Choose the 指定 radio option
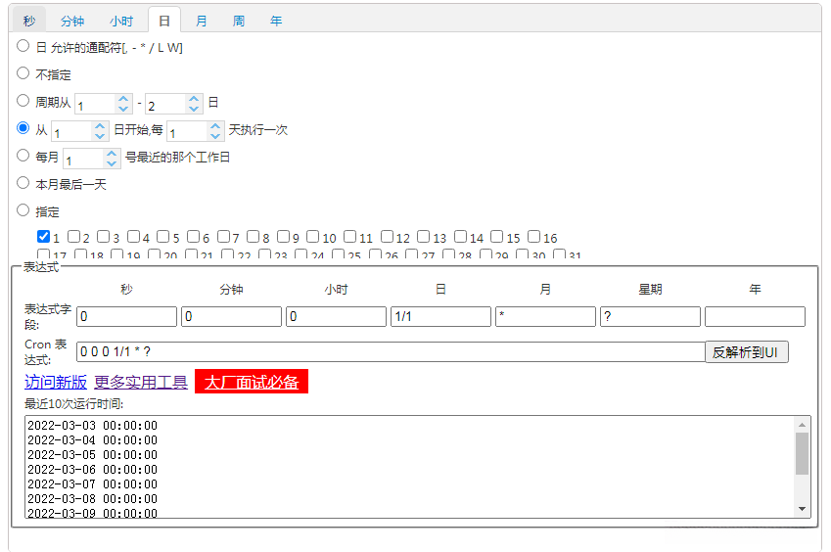Image resolution: width=831 pixels, height=552 pixels. (x=23, y=210)
